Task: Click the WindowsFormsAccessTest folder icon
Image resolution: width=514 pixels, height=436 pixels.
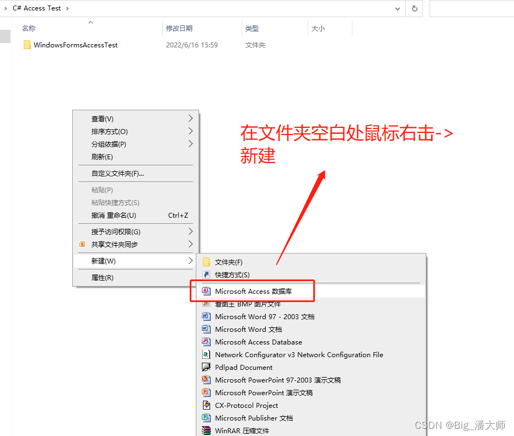Action: (27, 45)
